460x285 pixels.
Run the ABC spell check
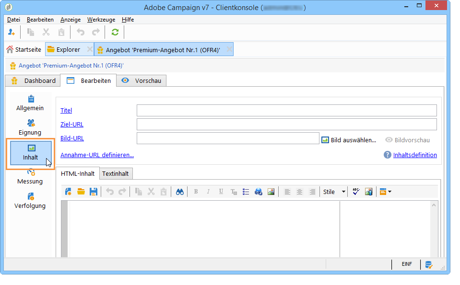click(356, 192)
